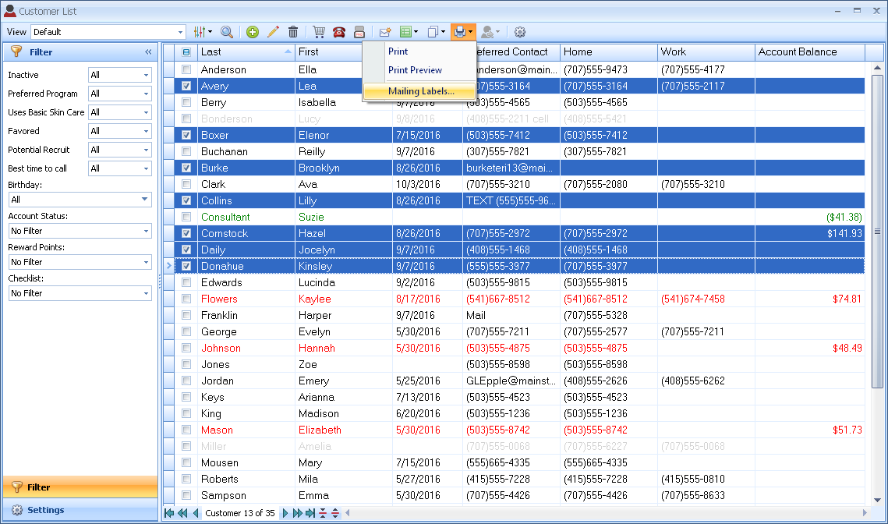Check the Berry row checkbox
888x524 pixels.
pyautogui.click(x=186, y=102)
